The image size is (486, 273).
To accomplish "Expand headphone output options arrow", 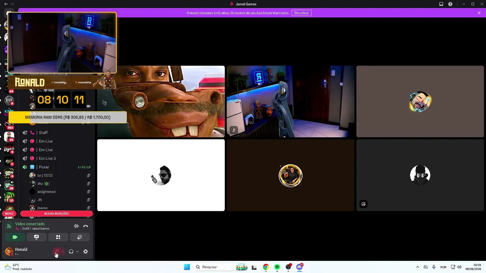I will (77, 251).
